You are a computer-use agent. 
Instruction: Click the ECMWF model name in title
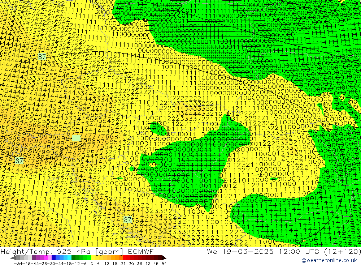140,251
